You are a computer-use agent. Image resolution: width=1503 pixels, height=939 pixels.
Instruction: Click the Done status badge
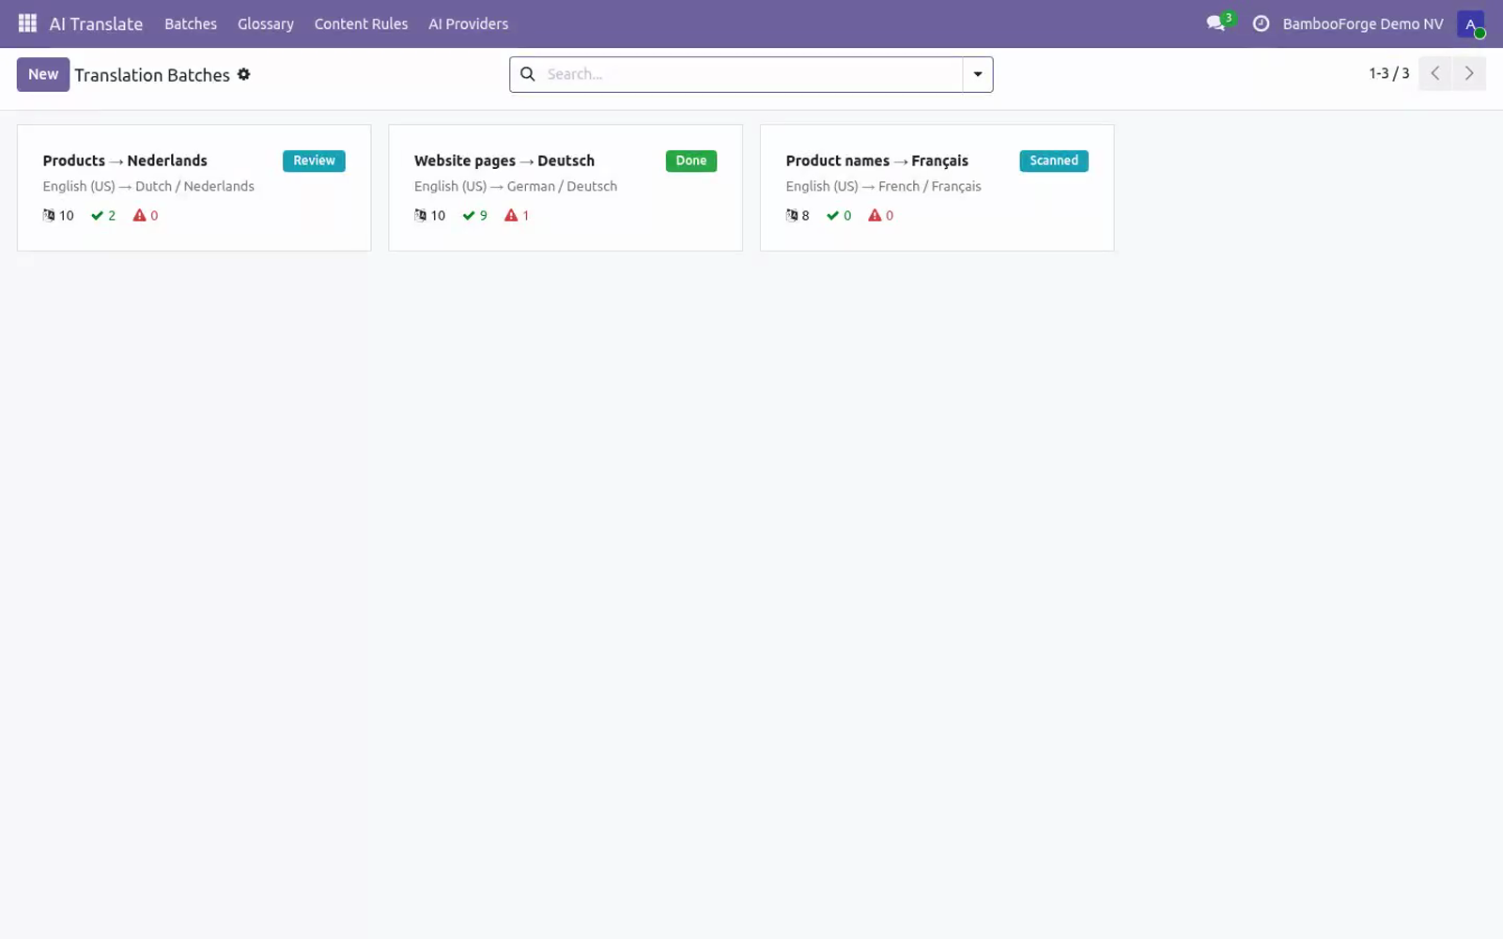(691, 161)
